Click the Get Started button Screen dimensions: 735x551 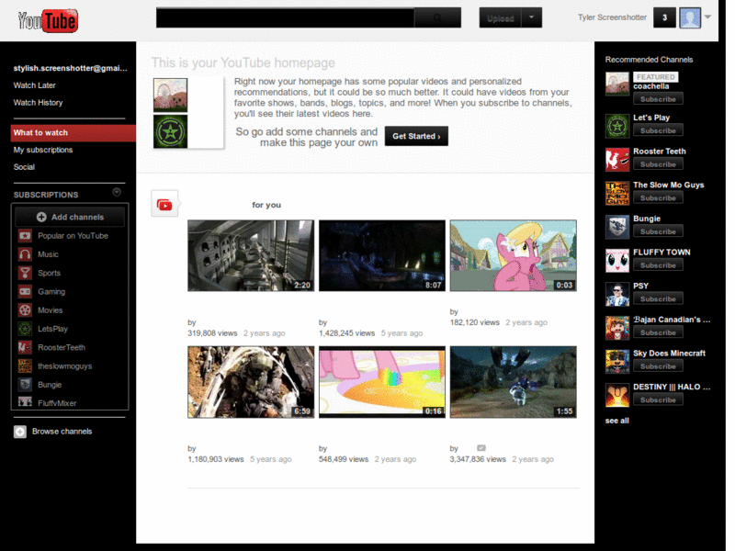416,136
